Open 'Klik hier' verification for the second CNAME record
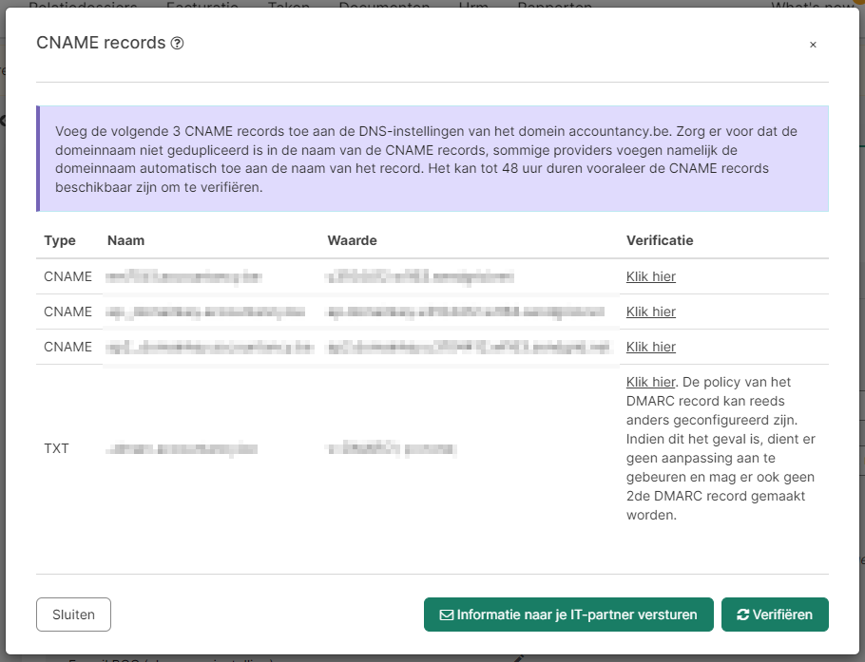Screen dimensions: 865x662 coord(650,312)
